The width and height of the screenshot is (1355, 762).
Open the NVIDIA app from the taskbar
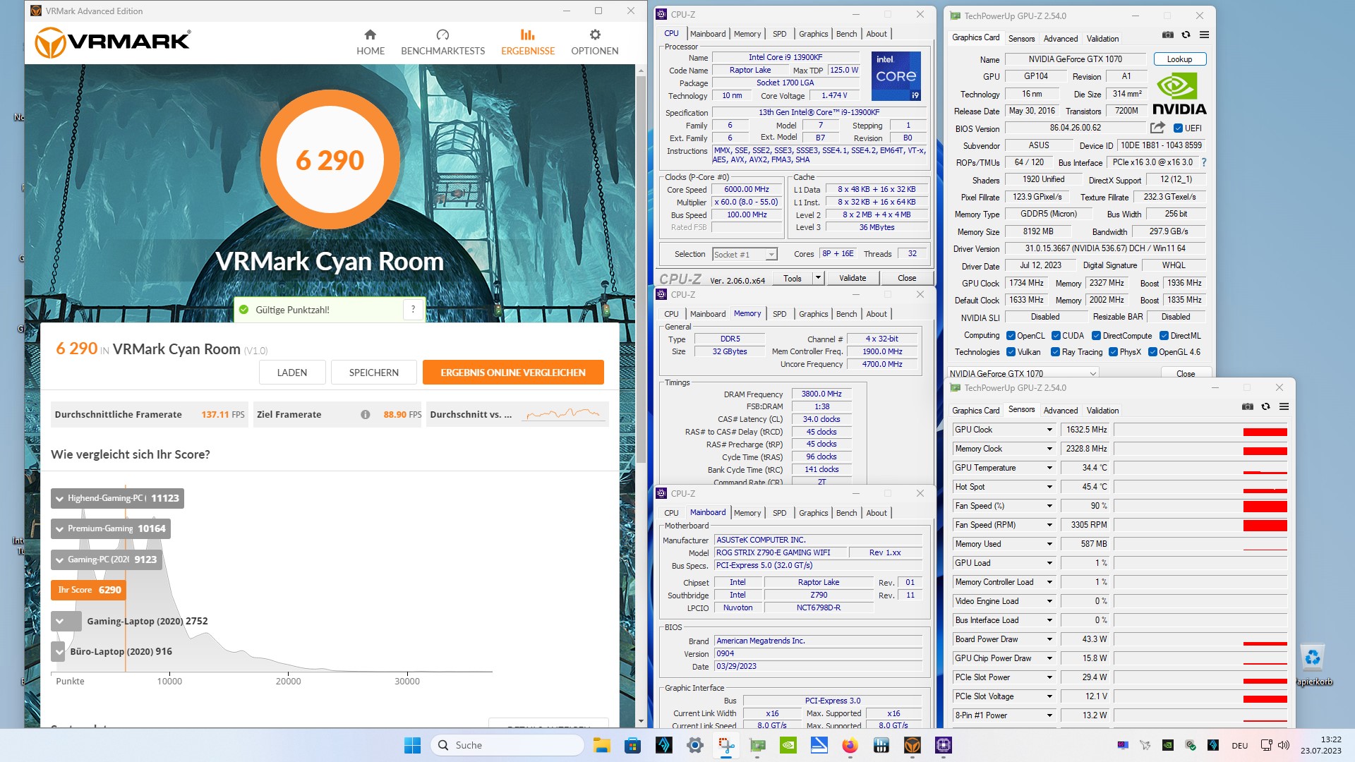coord(788,745)
